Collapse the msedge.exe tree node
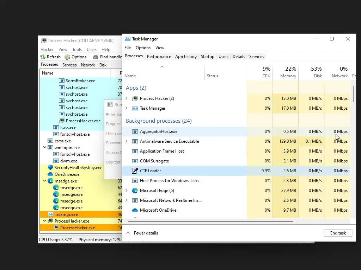 [x=45, y=181]
